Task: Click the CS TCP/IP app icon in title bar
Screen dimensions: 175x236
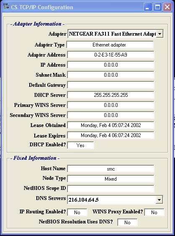Action: pyautogui.click(x=6, y=6)
